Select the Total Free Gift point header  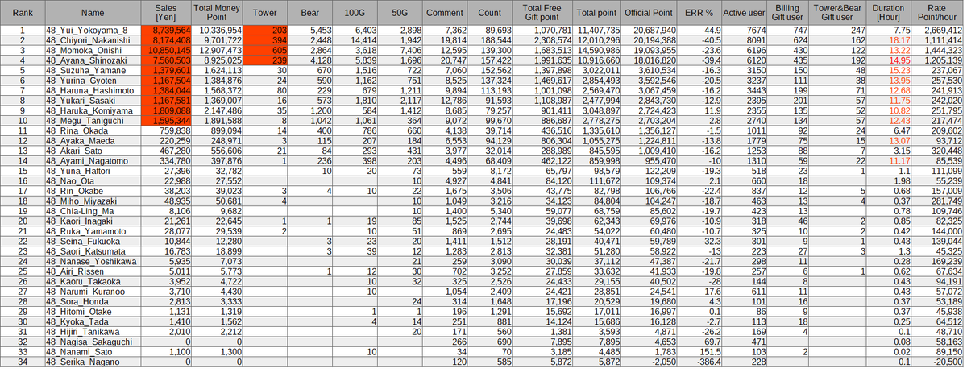click(x=543, y=14)
